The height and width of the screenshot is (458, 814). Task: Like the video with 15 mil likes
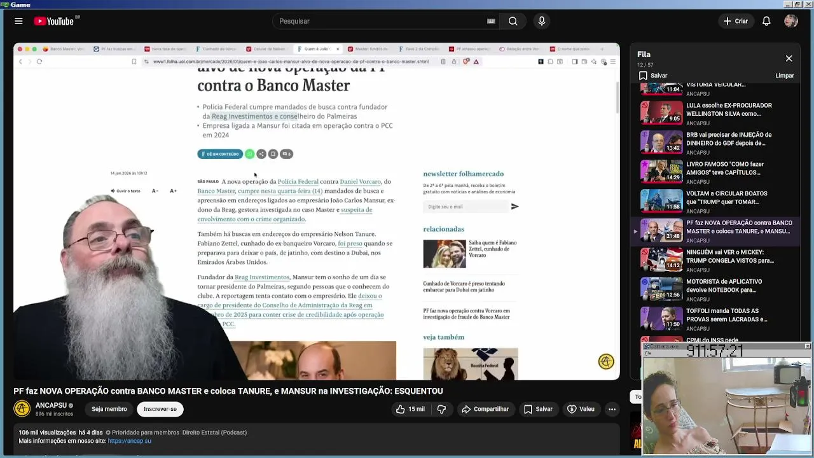410,409
